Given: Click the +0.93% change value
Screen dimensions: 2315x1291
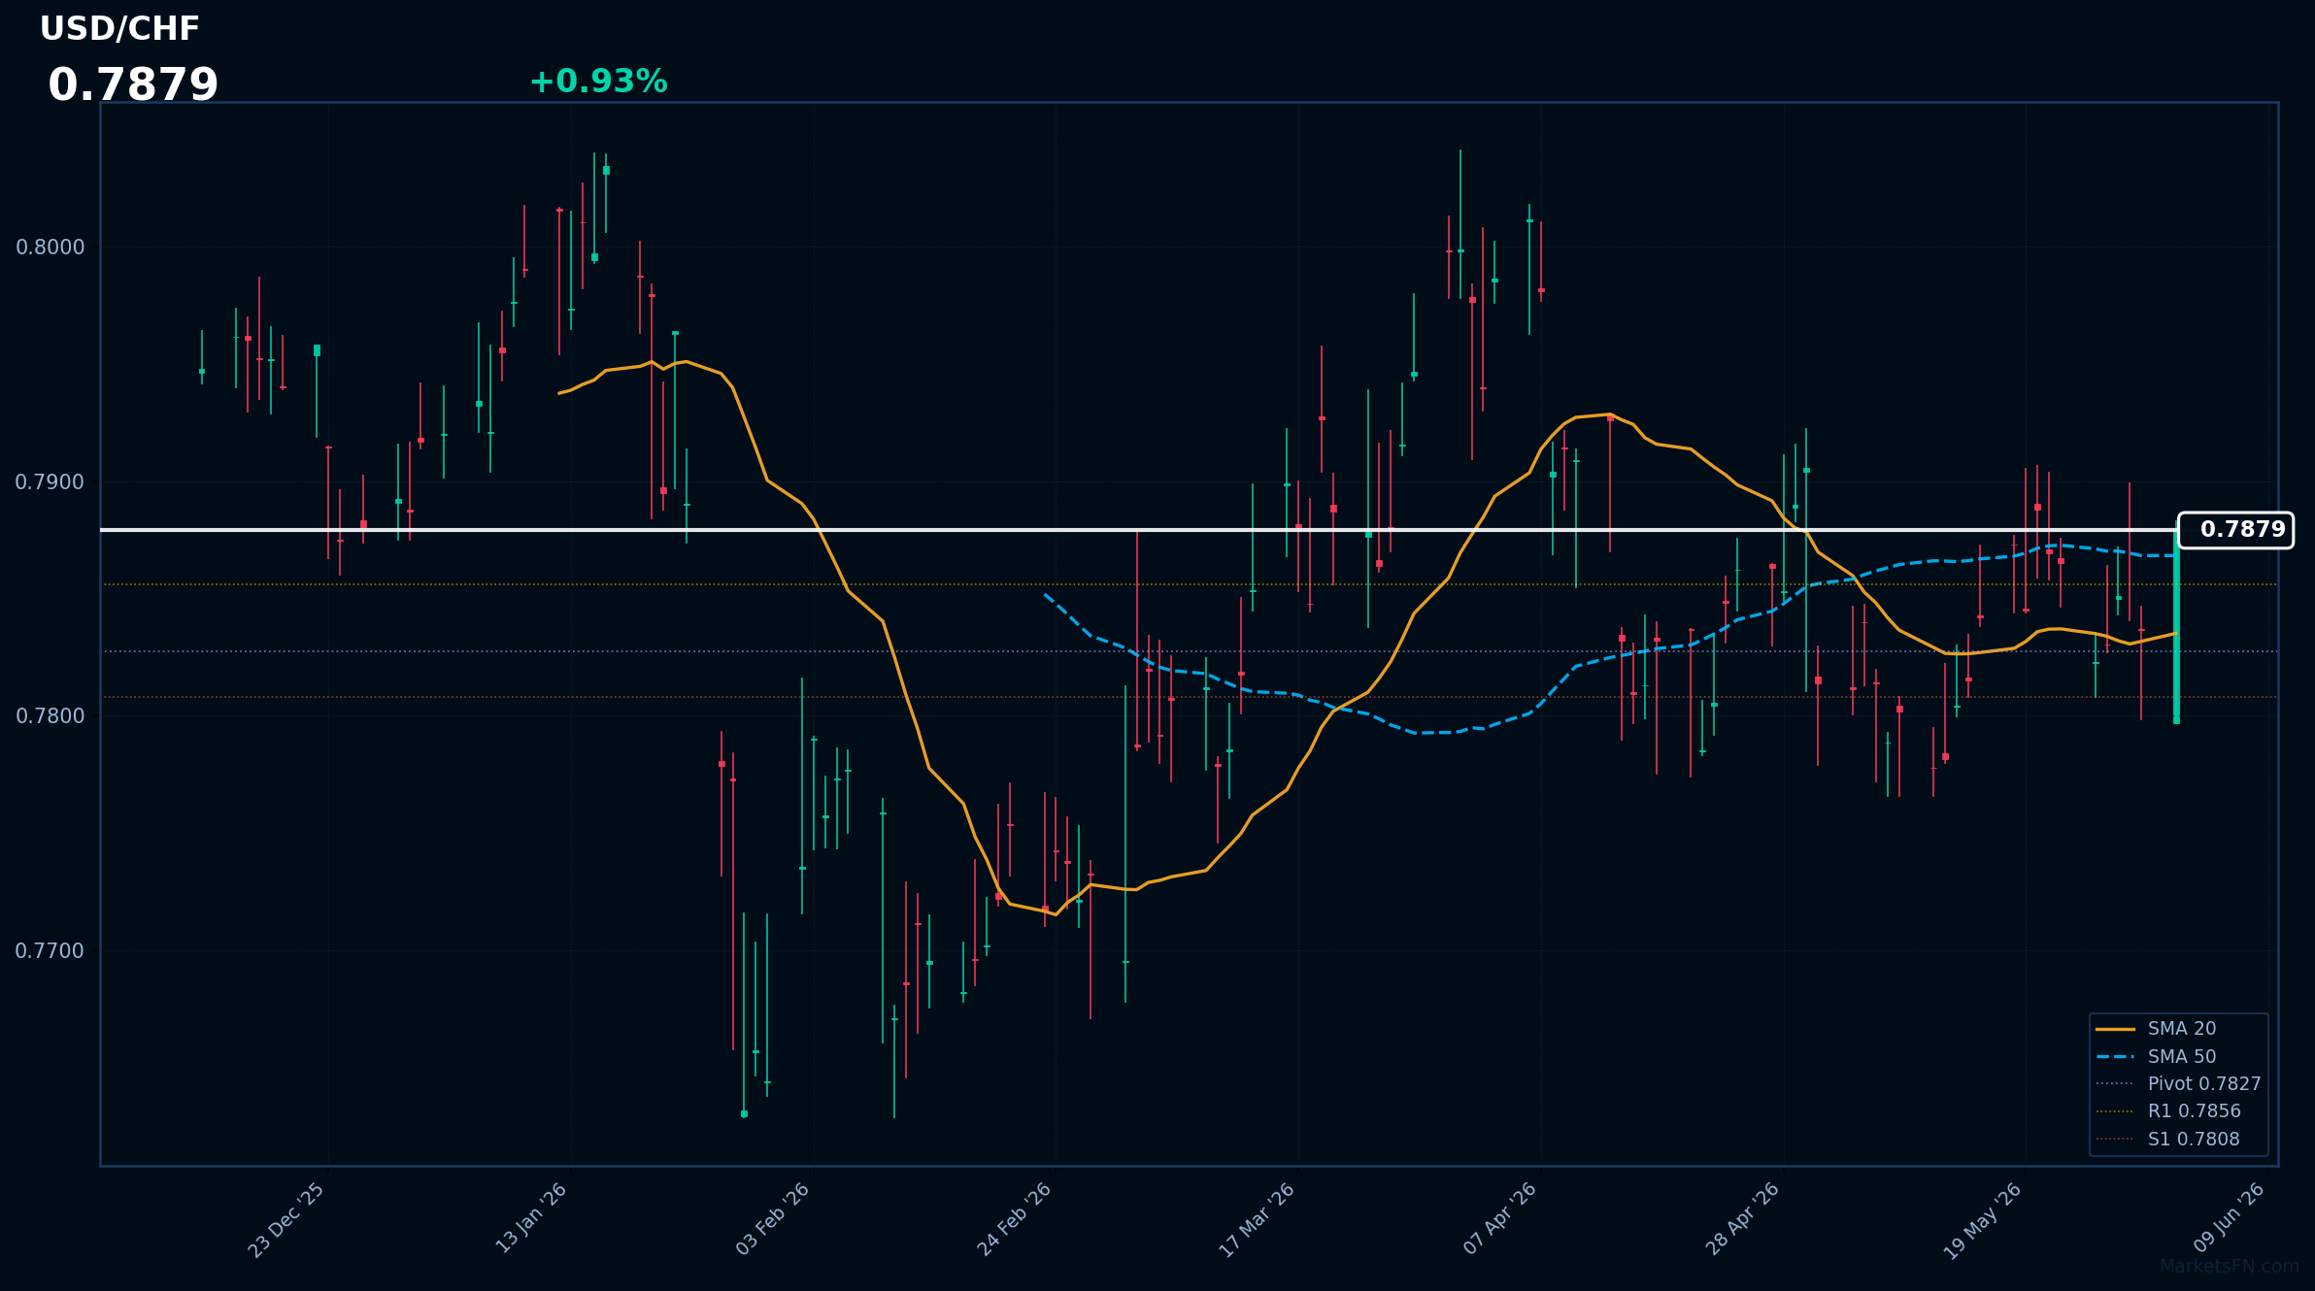Looking at the screenshot, I should coord(598,82).
